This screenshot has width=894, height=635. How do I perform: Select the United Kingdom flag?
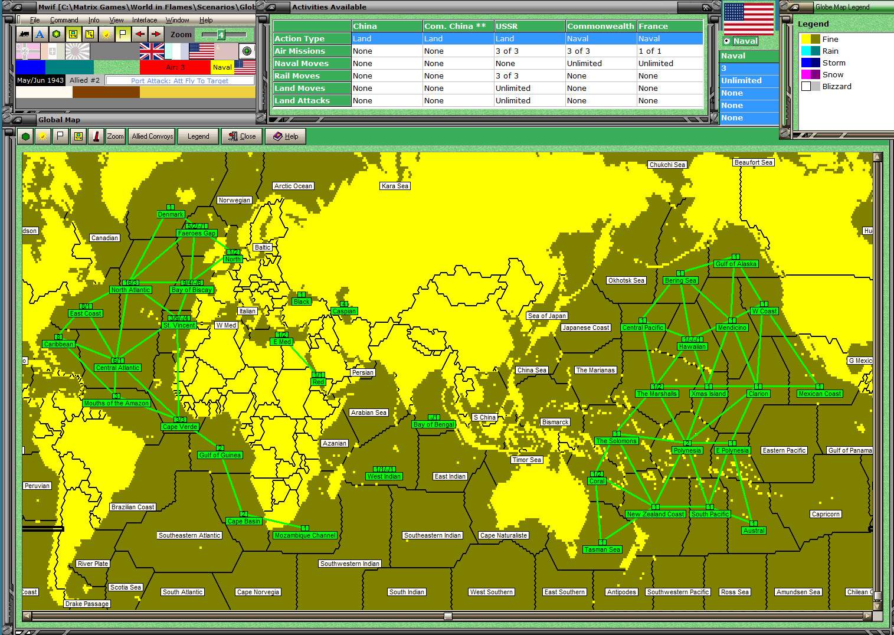152,51
